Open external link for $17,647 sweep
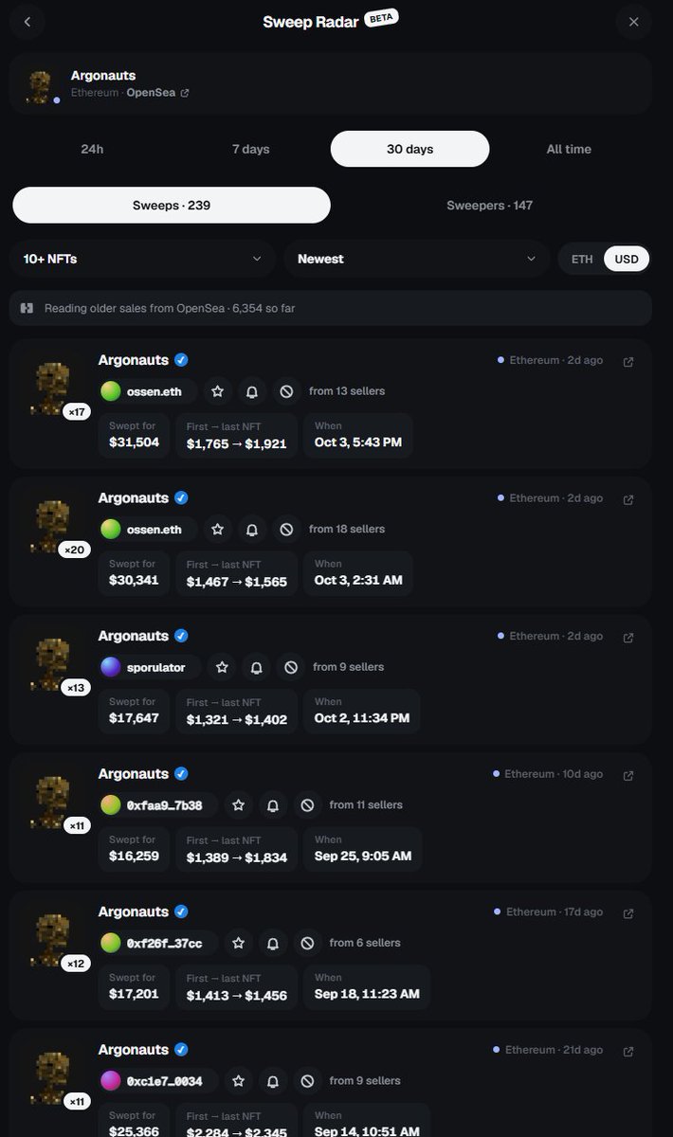 tap(628, 638)
